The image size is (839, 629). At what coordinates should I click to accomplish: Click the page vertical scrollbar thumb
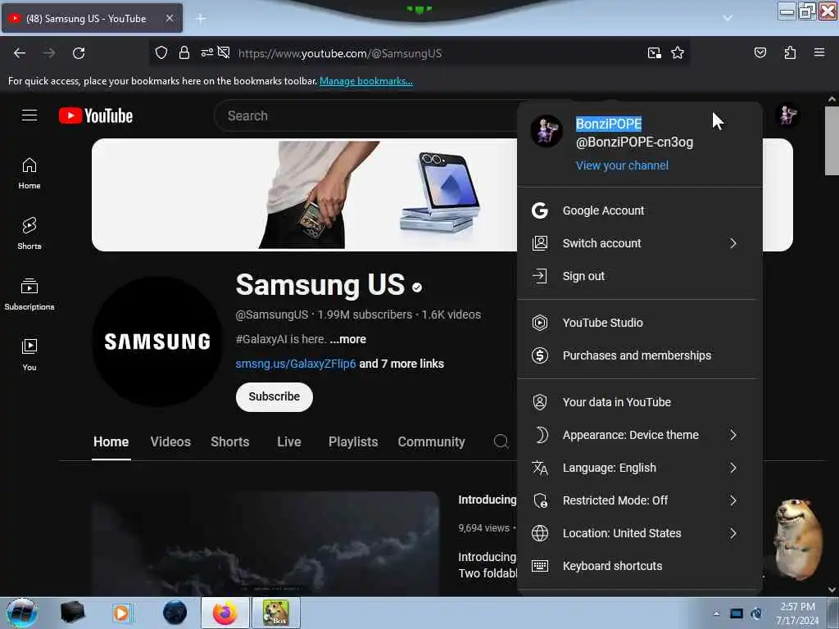pyautogui.click(x=832, y=141)
